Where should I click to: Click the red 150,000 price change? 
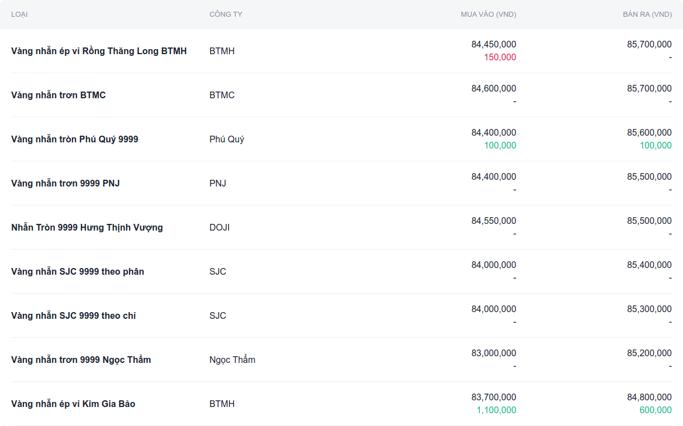tap(500, 58)
